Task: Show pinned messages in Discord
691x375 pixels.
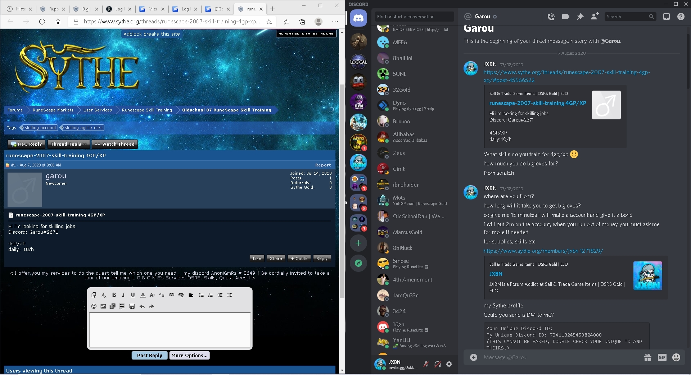Action: (580, 17)
